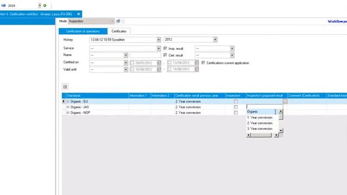Viewport: 347px width, 195px height.
Task: Open calendar picker for 13/04/2012 date
Action: point(196,63)
